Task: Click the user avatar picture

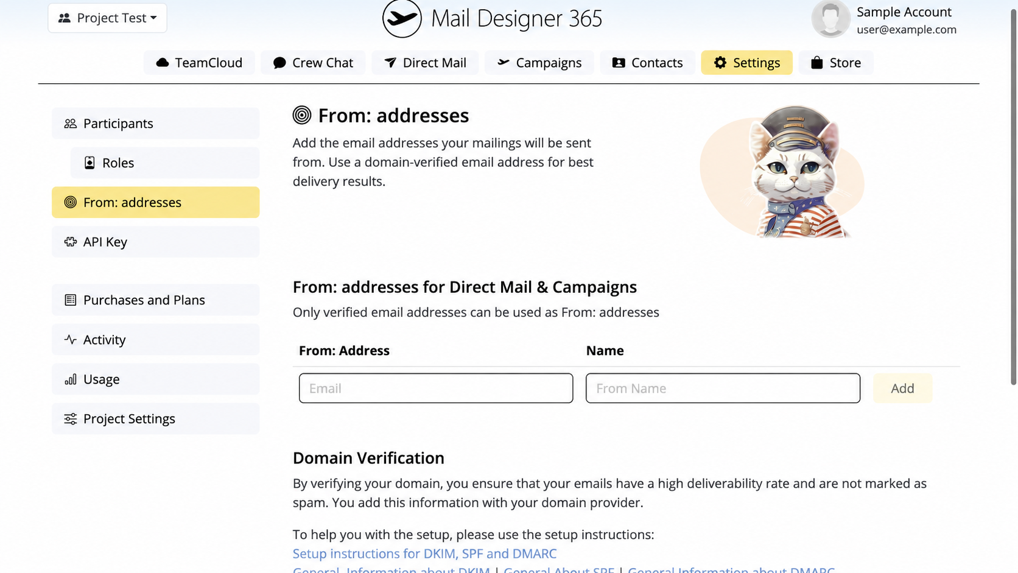Action: [x=830, y=18]
